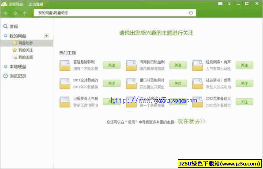
Task: Click the folder icon of 硅谷禁书：世界
Action: point(197,84)
